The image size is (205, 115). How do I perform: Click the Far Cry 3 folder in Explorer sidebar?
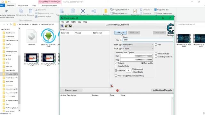point(8,55)
